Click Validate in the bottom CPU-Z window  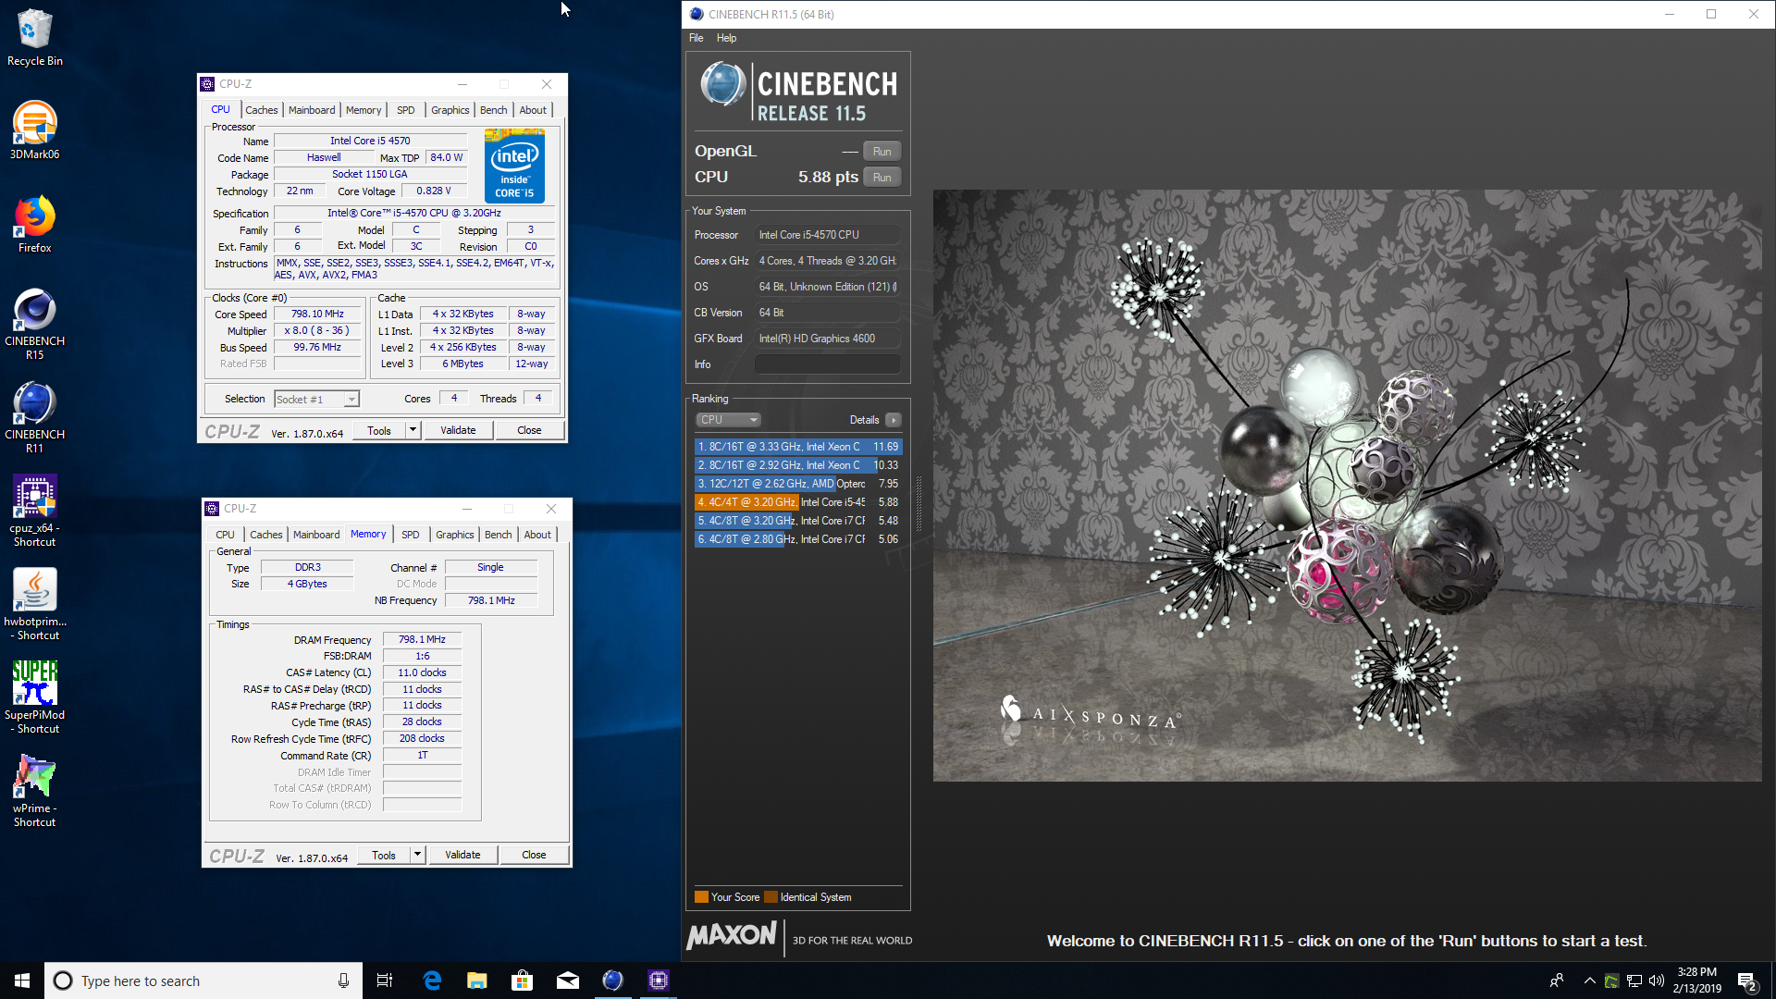pyautogui.click(x=462, y=855)
